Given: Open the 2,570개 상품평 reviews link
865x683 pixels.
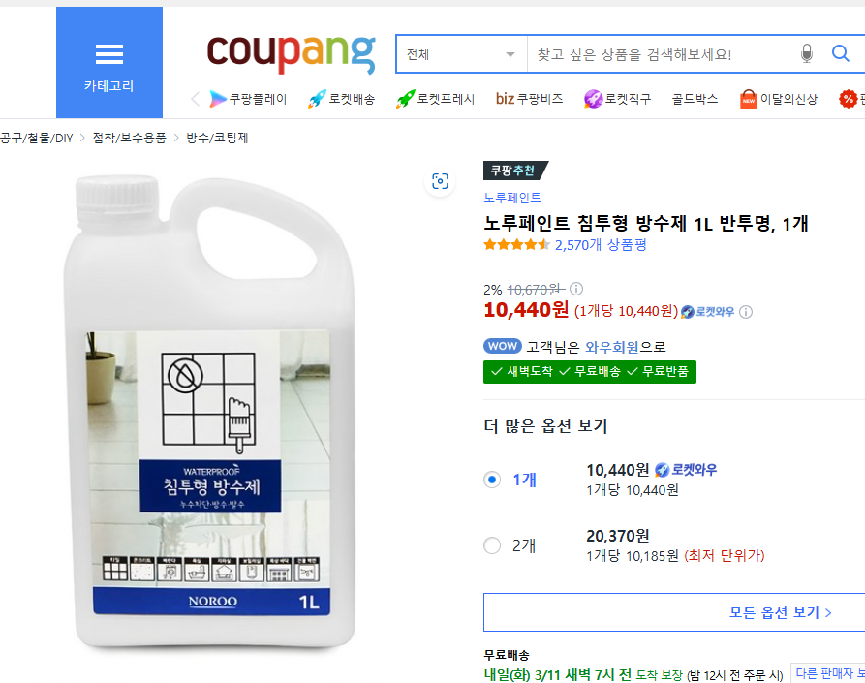Looking at the screenshot, I should 601,245.
